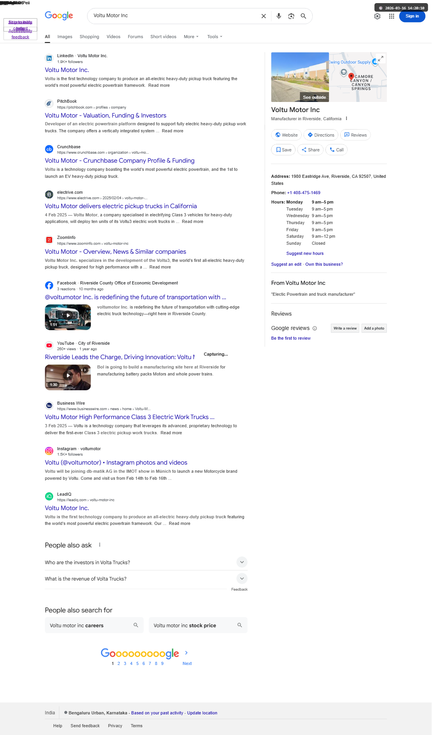This screenshot has height=735, width=437.
Task: Click the Call button
Action: click(336, 150)
